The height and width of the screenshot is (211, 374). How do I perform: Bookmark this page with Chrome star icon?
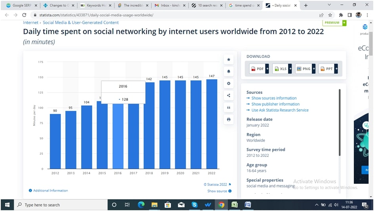tap(330, 15)
